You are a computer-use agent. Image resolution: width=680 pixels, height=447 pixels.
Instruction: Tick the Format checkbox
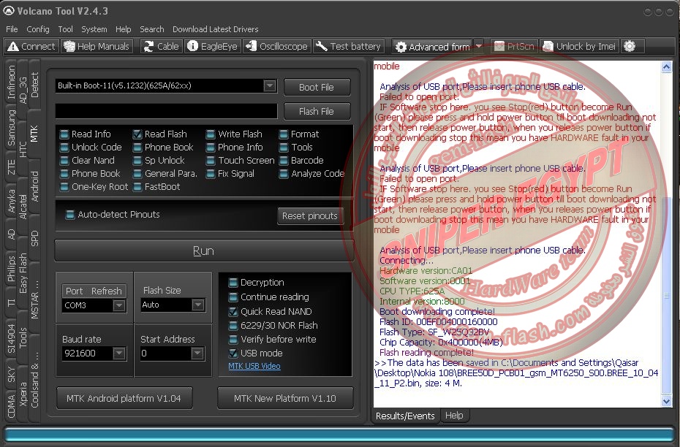[284, 134]
